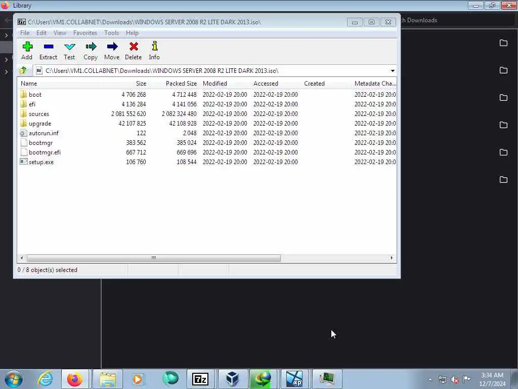
Task: Select the autorun.inf file
Action: click(44, 133)
